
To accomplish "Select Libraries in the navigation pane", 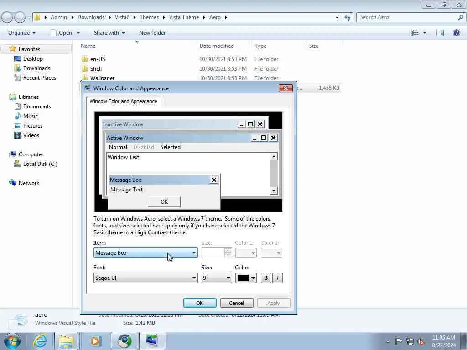I will tap(29, 97).
